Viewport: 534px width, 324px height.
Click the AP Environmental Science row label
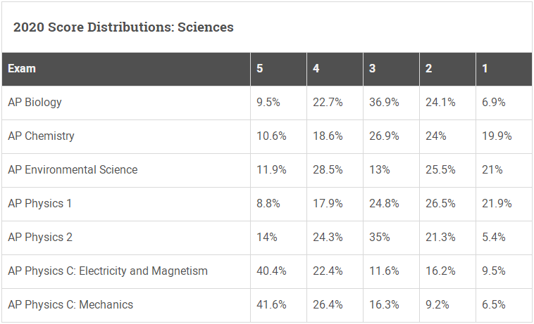73,170
